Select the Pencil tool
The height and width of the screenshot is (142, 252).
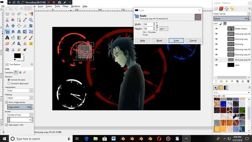pos(25,38)
